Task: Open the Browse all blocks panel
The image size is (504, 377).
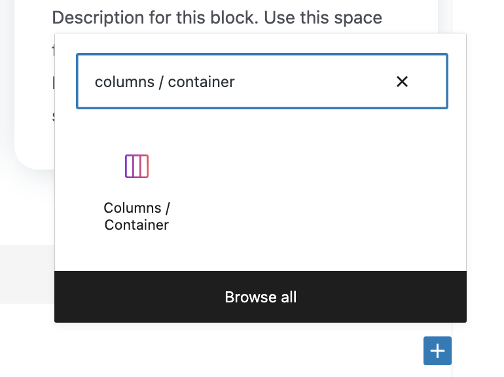Action: tap(261, 296)
